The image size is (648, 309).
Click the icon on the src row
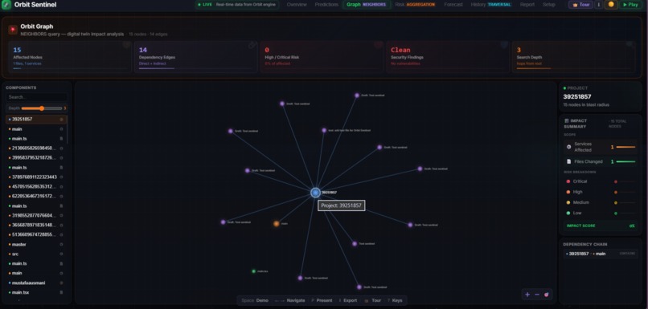click(61, 254)
